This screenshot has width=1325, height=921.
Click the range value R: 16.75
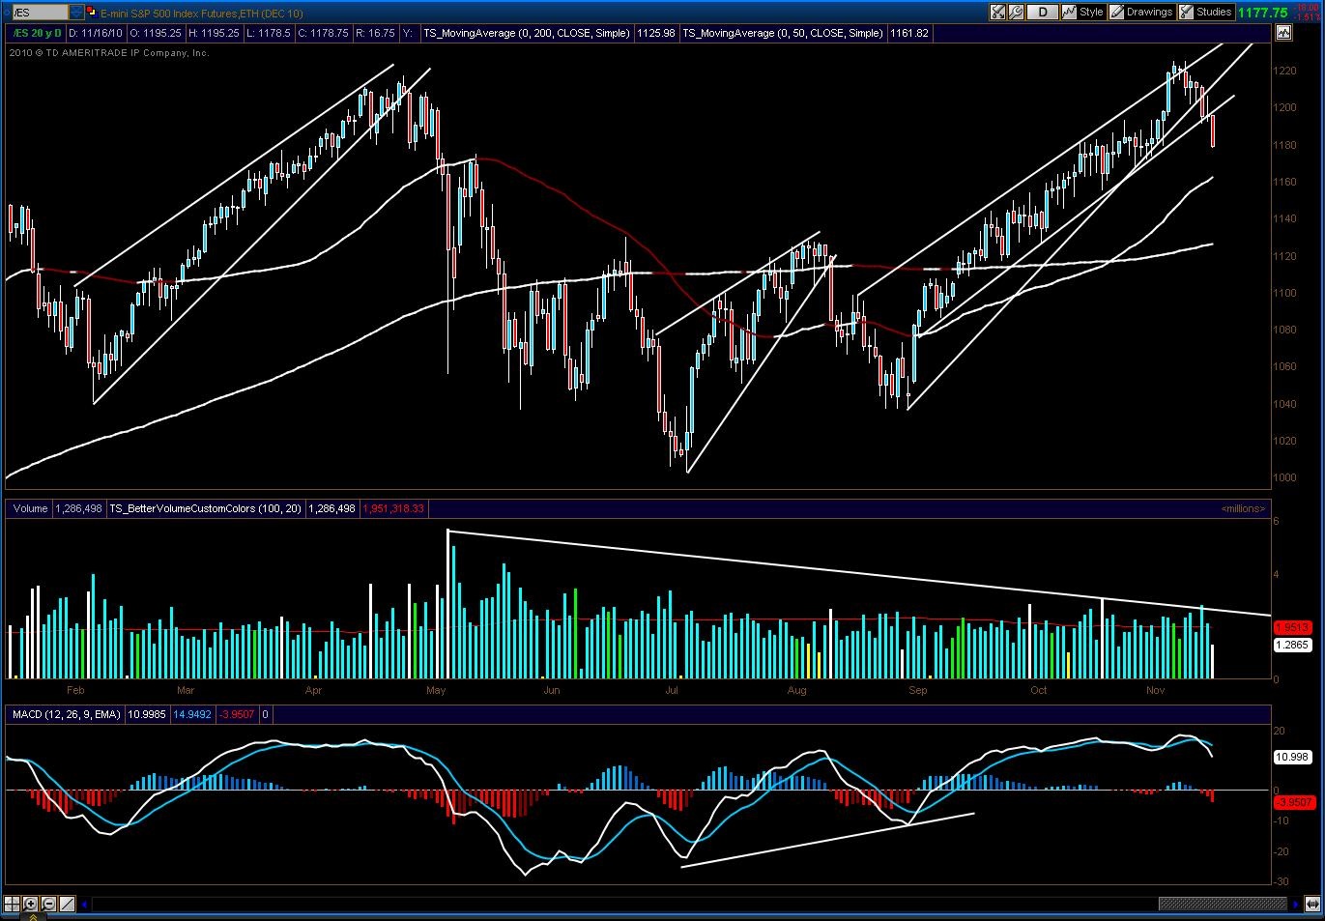(375, 33)
